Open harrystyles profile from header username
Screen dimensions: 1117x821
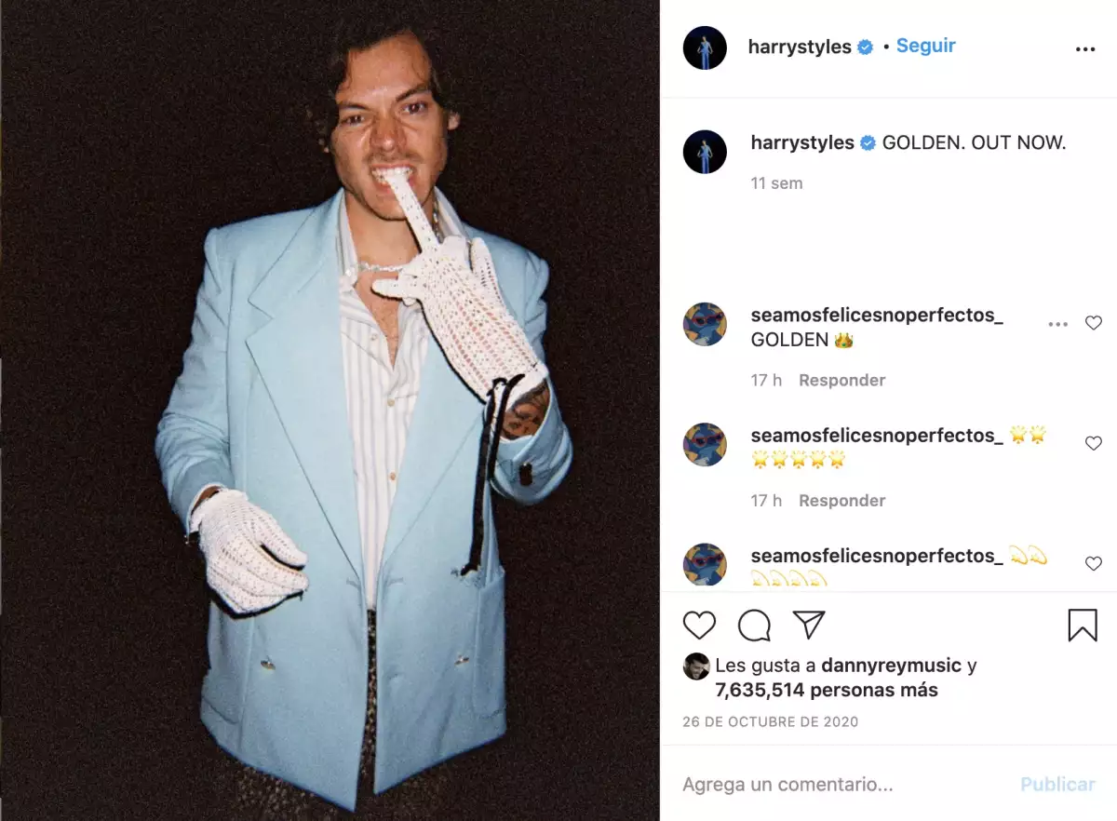click(800, 47)
